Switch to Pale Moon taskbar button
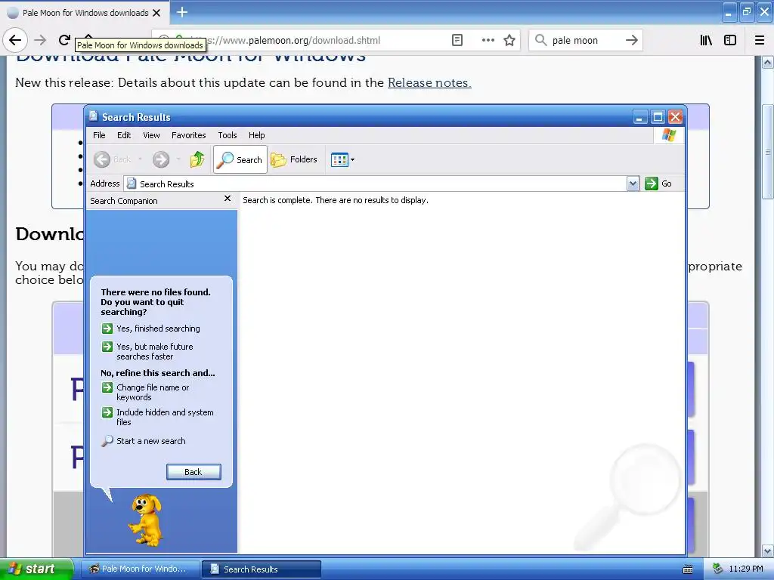774x580 pixels. tap(139, 569)
